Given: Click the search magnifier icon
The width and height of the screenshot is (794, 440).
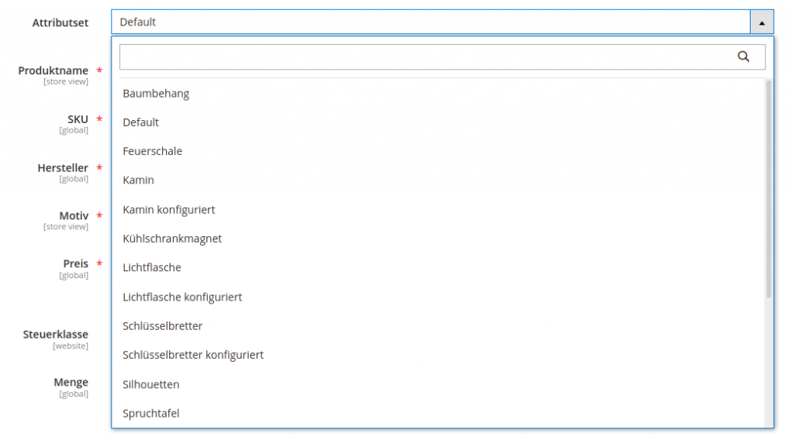Looking at the screenshot, I should point(743,57).
